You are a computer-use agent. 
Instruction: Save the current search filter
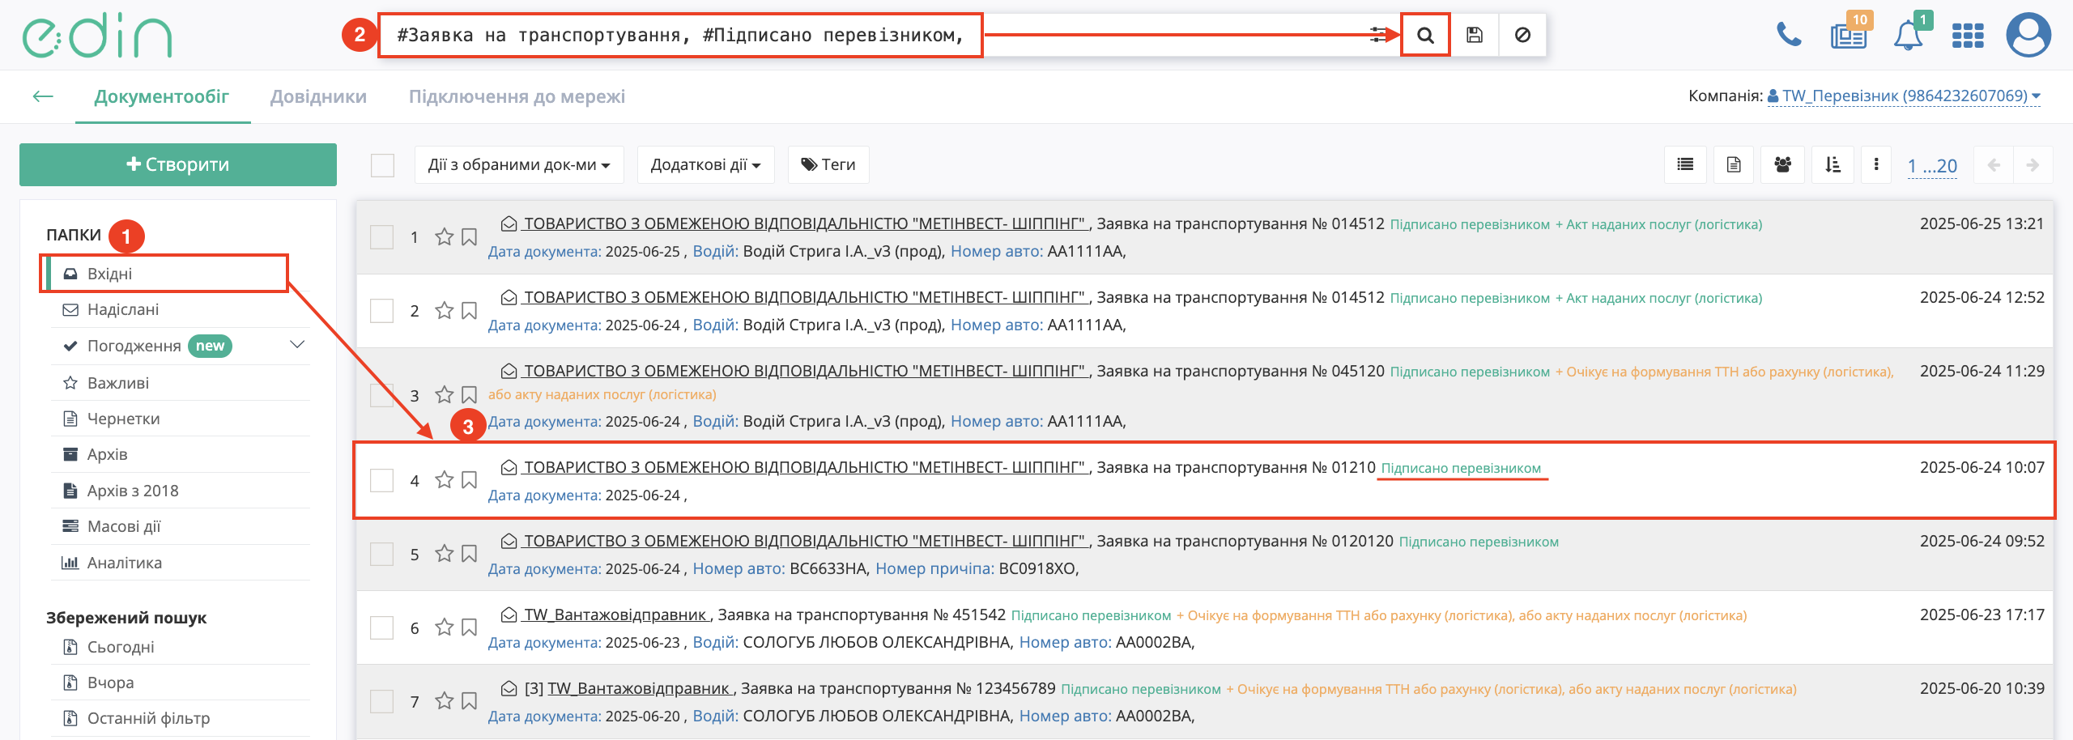1475,36
